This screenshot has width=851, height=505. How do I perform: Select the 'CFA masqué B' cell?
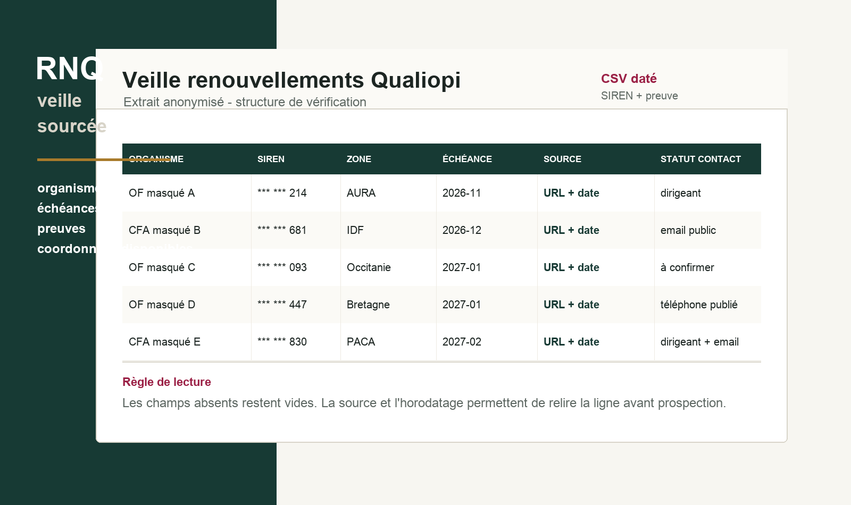[187, 230]
